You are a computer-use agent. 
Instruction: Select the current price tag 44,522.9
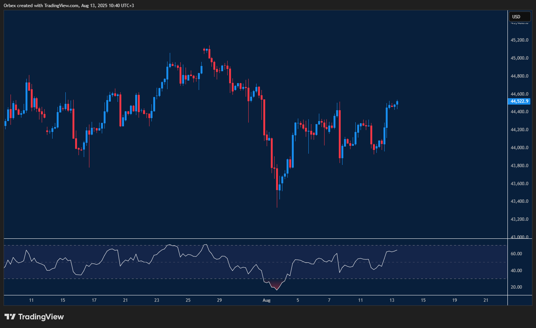519,101
